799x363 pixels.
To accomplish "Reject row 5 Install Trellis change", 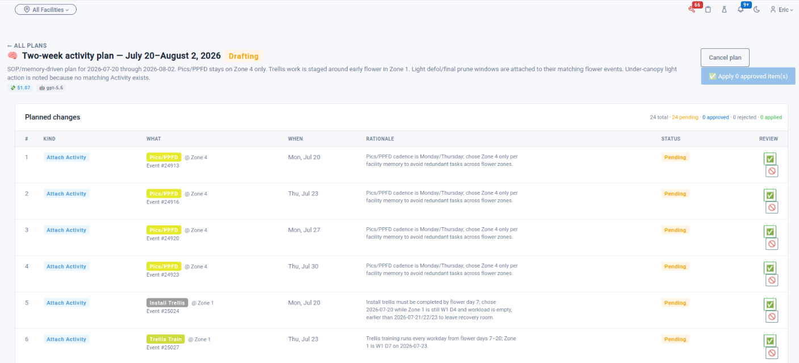I will click(x=772, y=316).
